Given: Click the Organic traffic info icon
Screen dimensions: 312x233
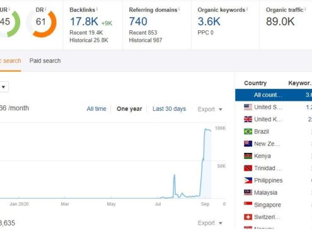Looking at the screenshot, I should 305,9.
